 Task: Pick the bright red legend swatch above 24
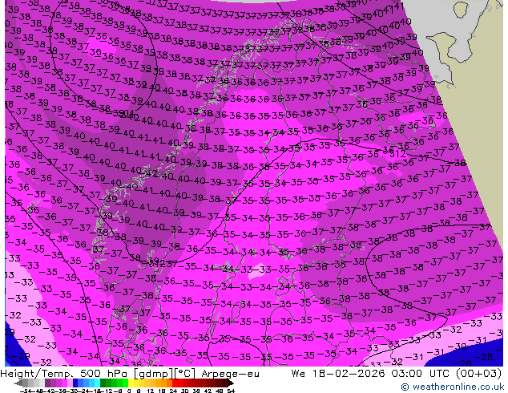tap(175, 383)
